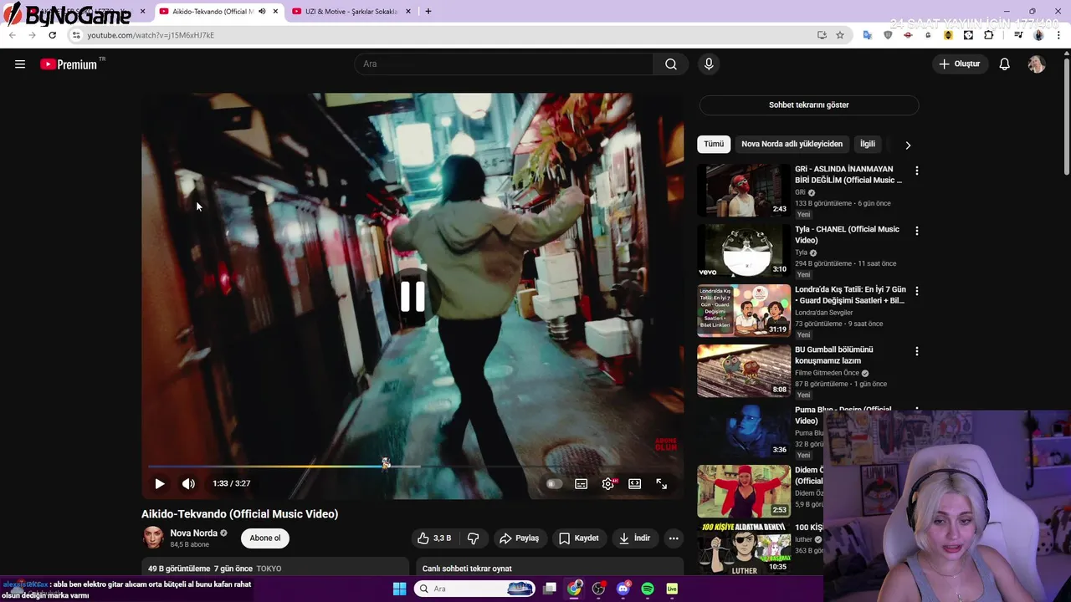Open the Tyla channel name link
The width and height of the screenshot is (1071, 602).
(802, 253)
